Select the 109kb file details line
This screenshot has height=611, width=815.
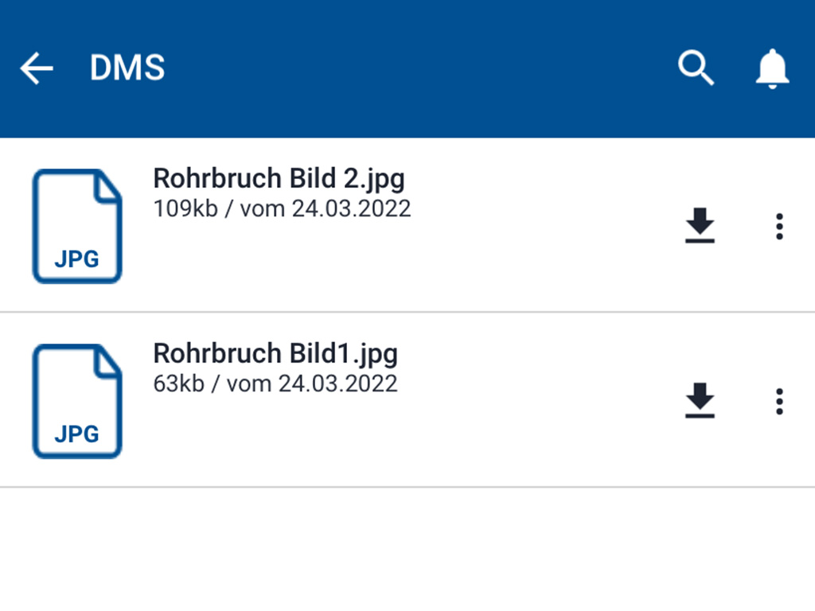pyautogui.click(x=282, y=208)
